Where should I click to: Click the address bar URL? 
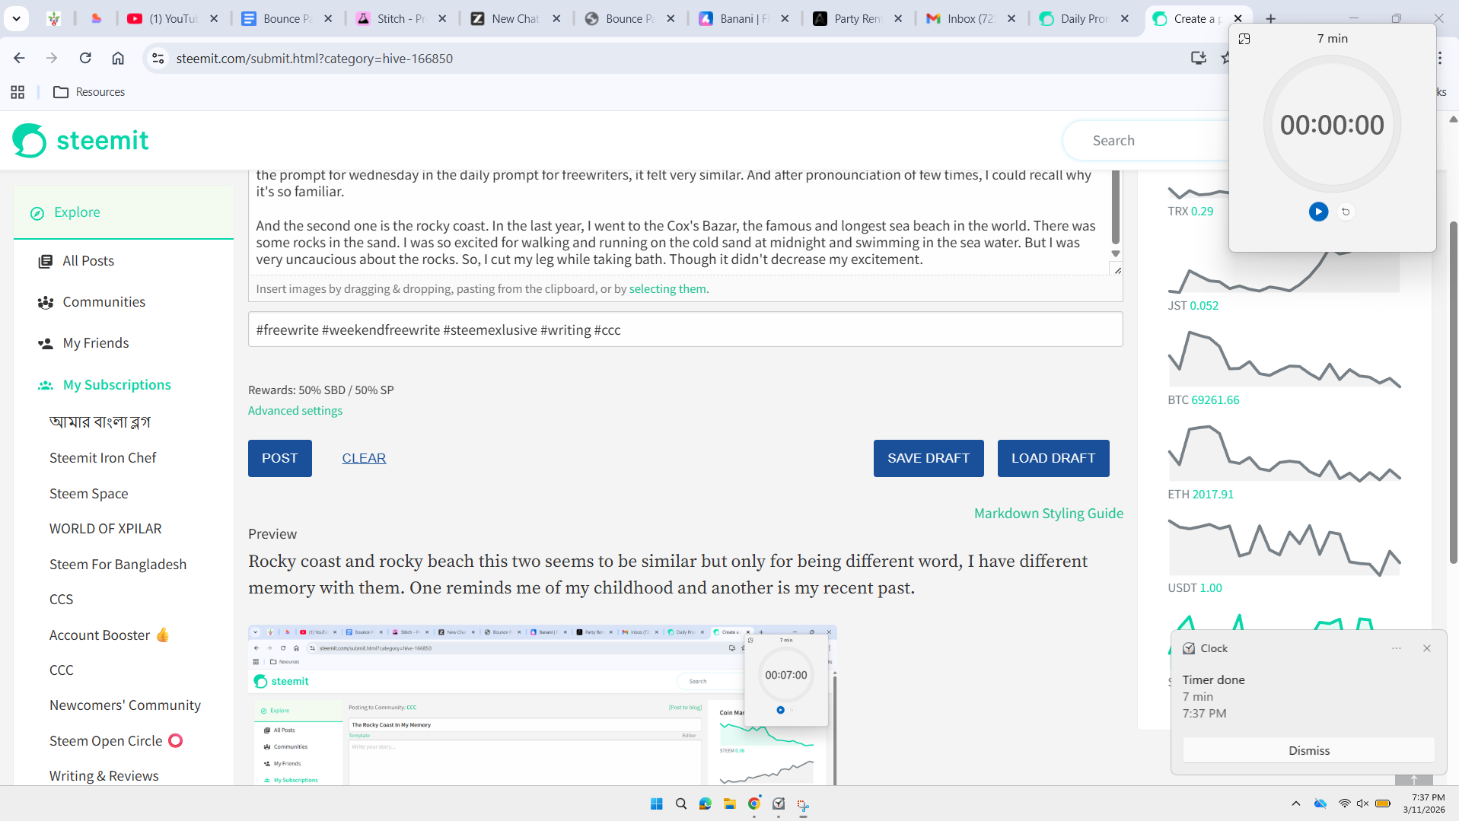click(x=314, y=59)
